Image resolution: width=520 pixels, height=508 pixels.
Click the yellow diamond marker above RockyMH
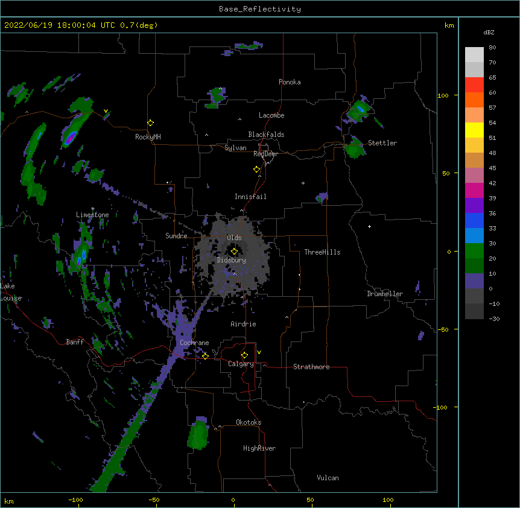(x=150, y=123)
